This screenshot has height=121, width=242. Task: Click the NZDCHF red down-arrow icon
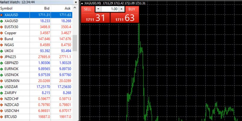point(2,98)
